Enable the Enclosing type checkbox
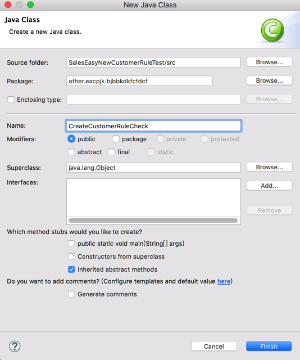300x360 pixels. (11, 100)
